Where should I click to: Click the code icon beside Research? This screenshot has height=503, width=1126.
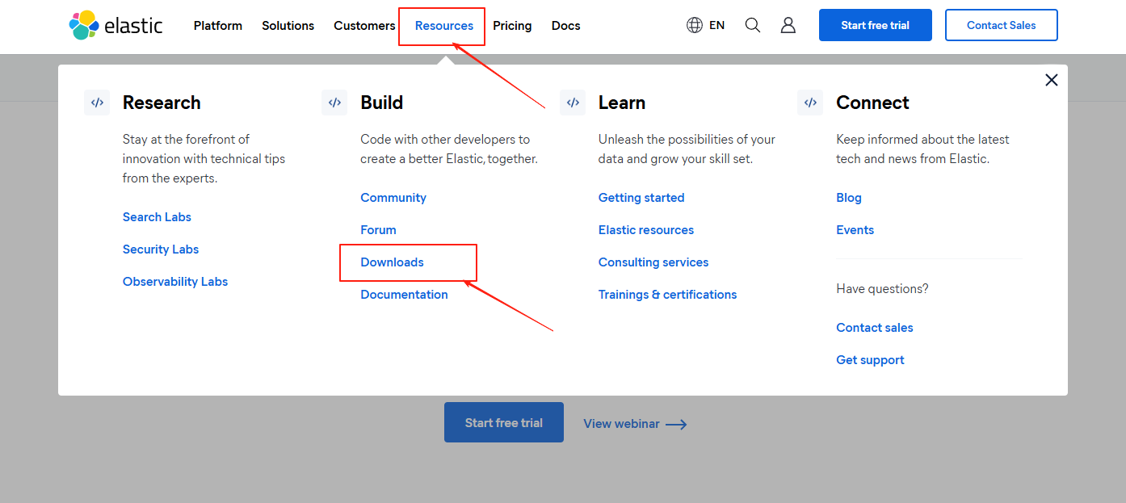97,103
